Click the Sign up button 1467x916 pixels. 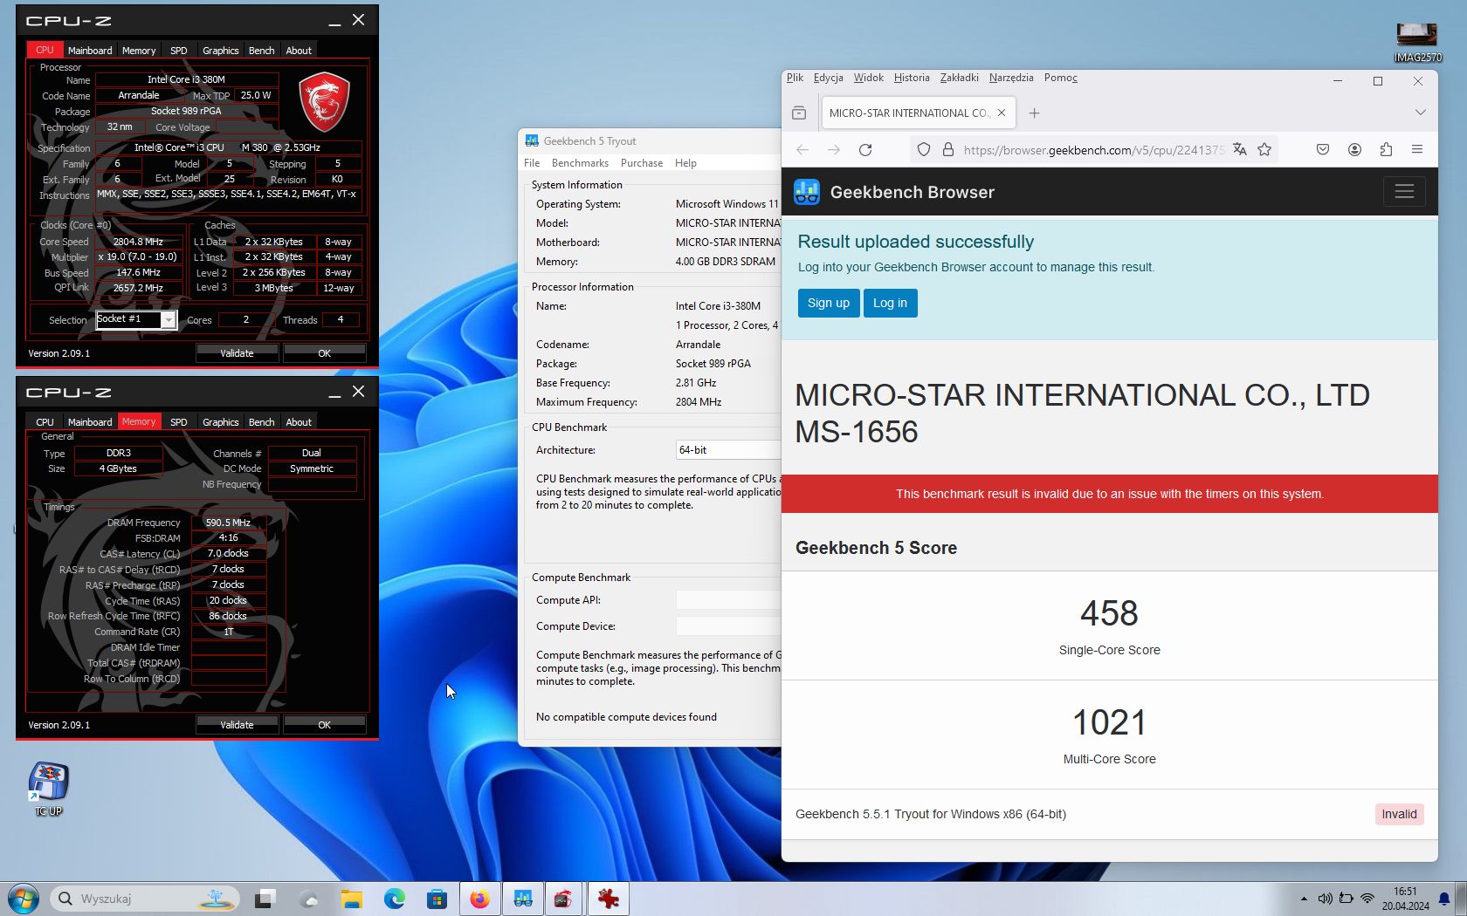pyautogui.click(x=829, y=303)
